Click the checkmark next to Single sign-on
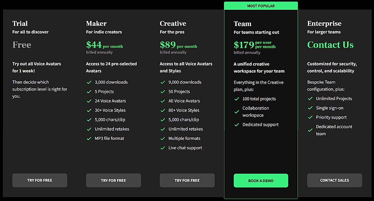 click(310, 108)
